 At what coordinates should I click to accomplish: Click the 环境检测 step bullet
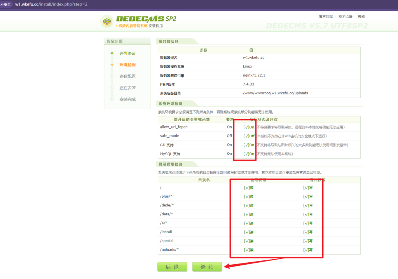point(112,65)
